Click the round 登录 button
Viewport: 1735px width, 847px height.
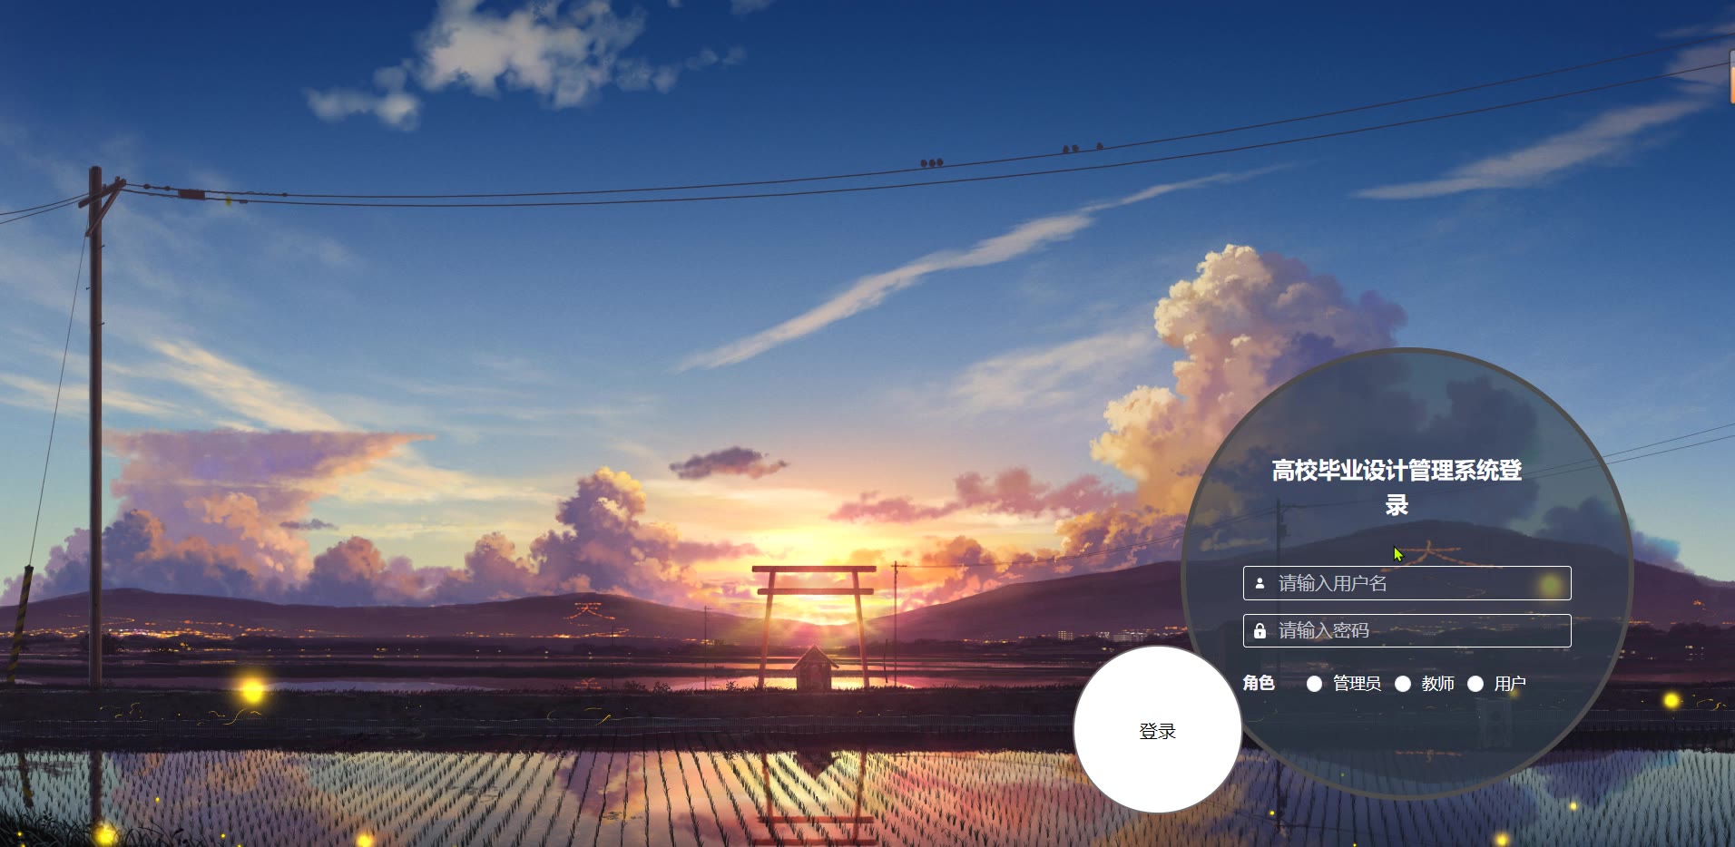1158,730
